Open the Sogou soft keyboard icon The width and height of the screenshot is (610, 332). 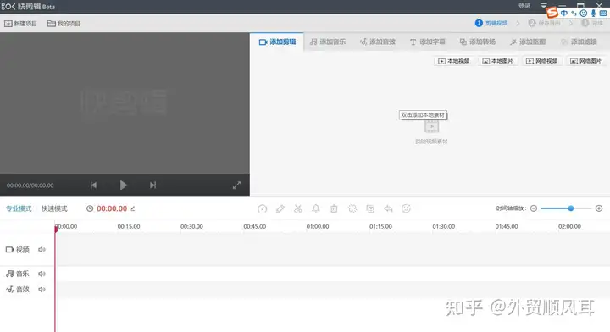603,14
